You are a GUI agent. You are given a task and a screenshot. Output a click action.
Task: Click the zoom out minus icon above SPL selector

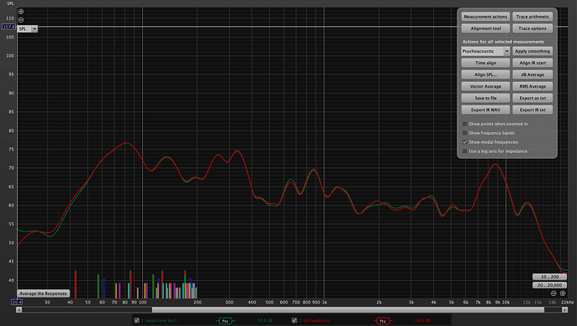(21, 20)
